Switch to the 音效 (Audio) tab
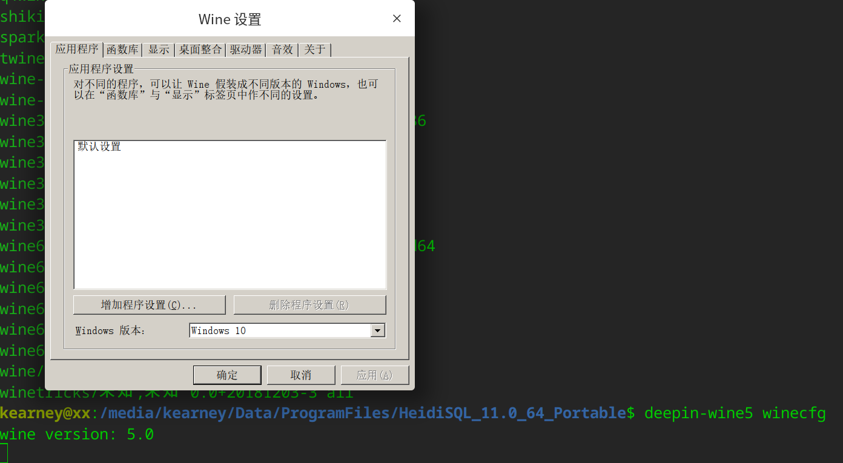 pos(282,50)
